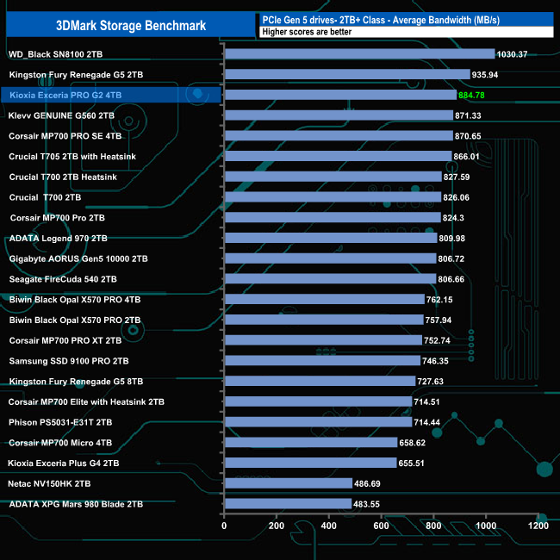Click the 827.59 value
560x560 pixels.
[x=457, y=177]
